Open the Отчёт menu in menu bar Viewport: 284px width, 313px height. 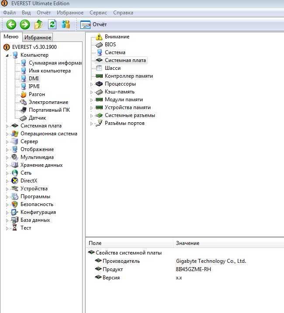pyautogui.click(x=44, y=13)
